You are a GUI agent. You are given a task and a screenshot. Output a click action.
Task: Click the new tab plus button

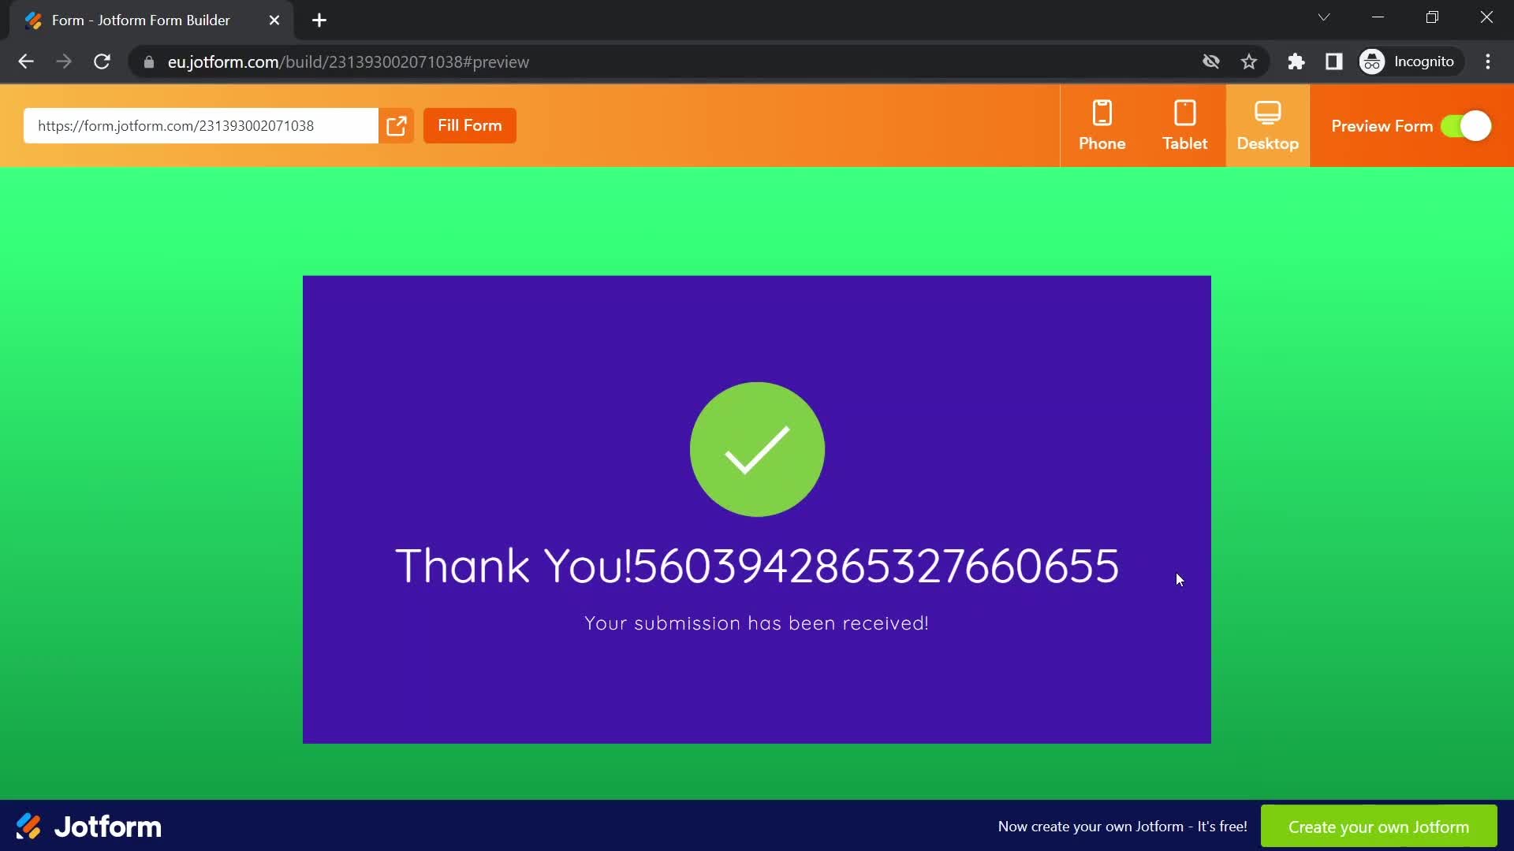319,20
